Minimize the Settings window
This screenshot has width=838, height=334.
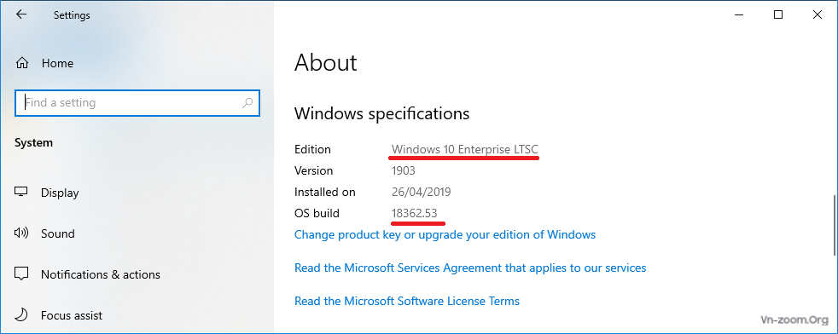(x=740, y=15)
